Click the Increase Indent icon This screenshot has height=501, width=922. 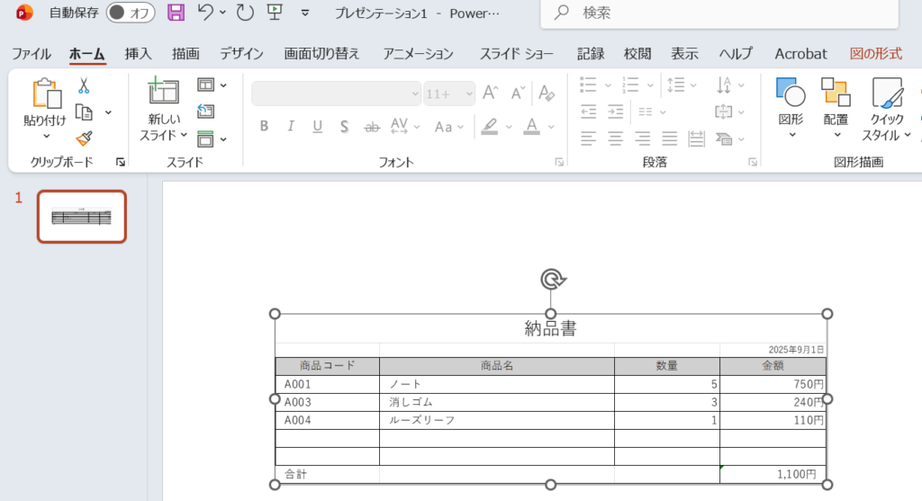pyautogui.click(x=615, y=112)
